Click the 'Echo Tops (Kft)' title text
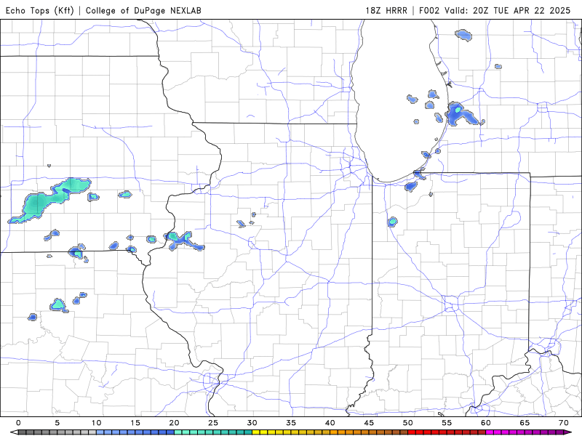The width and height of the screenshot is (582, 436). pos(40,10)
